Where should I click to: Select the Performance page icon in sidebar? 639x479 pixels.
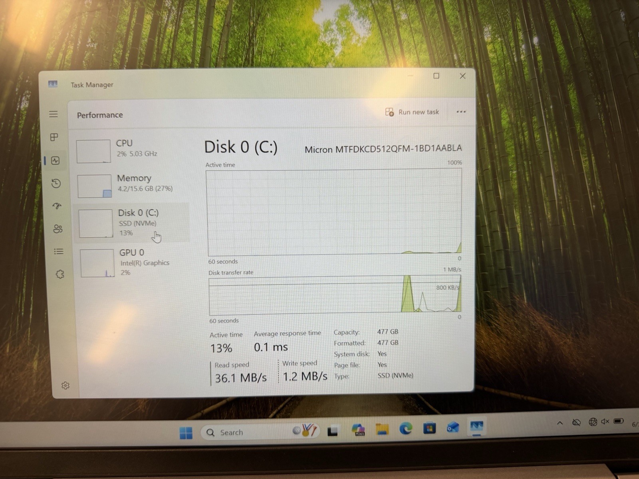click(x=55, y=160)
